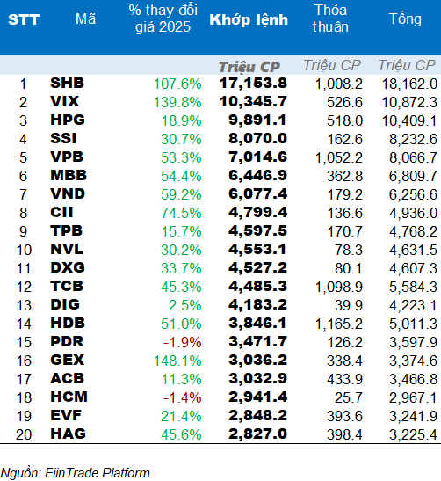441x481 pixels.
Task: Click the -1.4% price change value
Action: point(183,397)
